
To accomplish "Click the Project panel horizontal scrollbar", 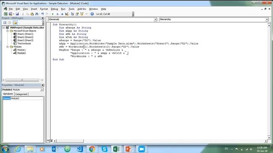I will pos(22,80).
